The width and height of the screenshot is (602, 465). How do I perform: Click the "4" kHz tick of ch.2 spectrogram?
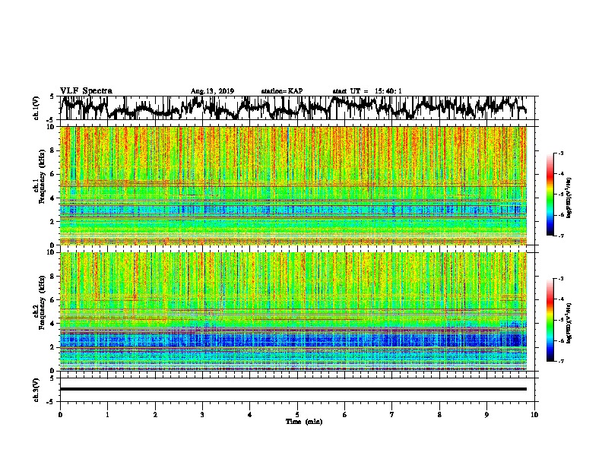(x=53, y=324)
